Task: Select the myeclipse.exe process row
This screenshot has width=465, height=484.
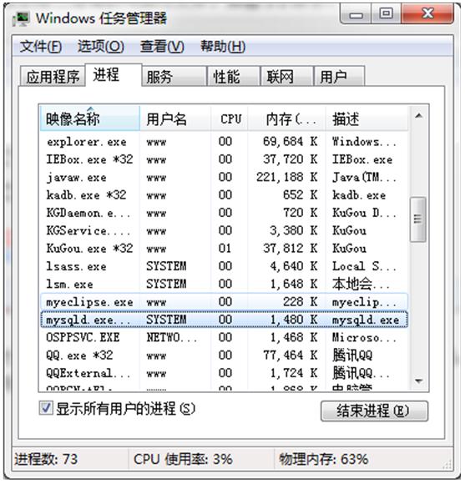Action: pyautogui.click(x=225, y=301)
